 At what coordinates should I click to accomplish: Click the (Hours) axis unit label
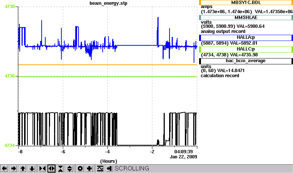click(109, 161)
